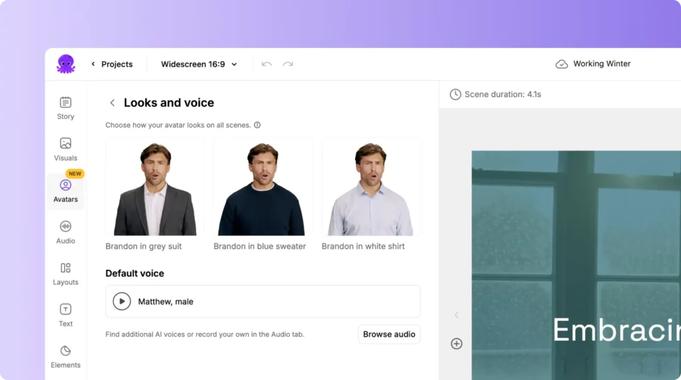Click the Browse audio button

(x=389, y=334)
